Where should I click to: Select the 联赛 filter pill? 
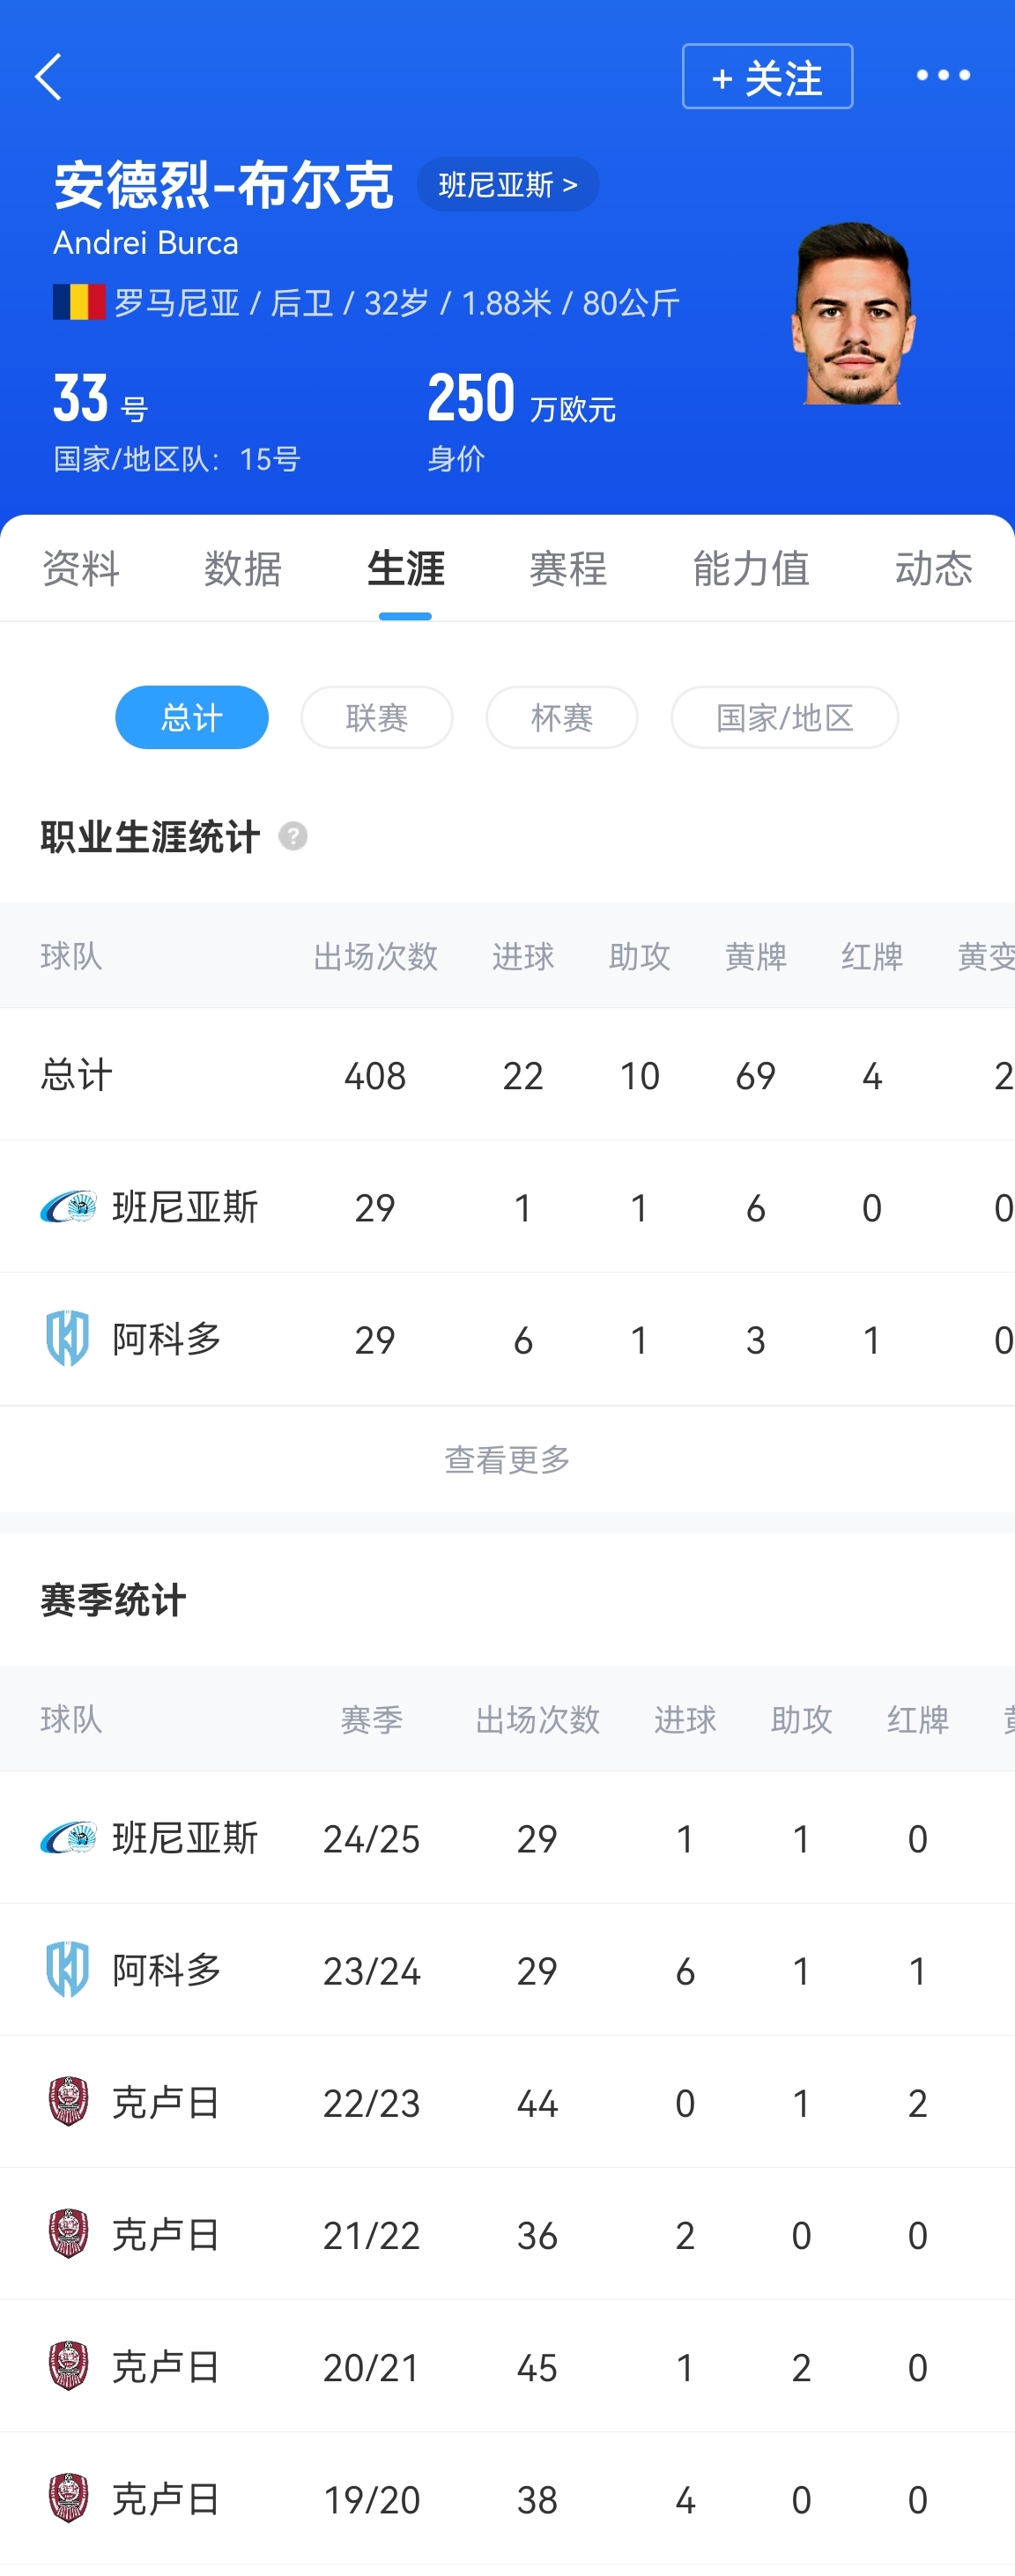pyautogui.click(x=377, y=717)
